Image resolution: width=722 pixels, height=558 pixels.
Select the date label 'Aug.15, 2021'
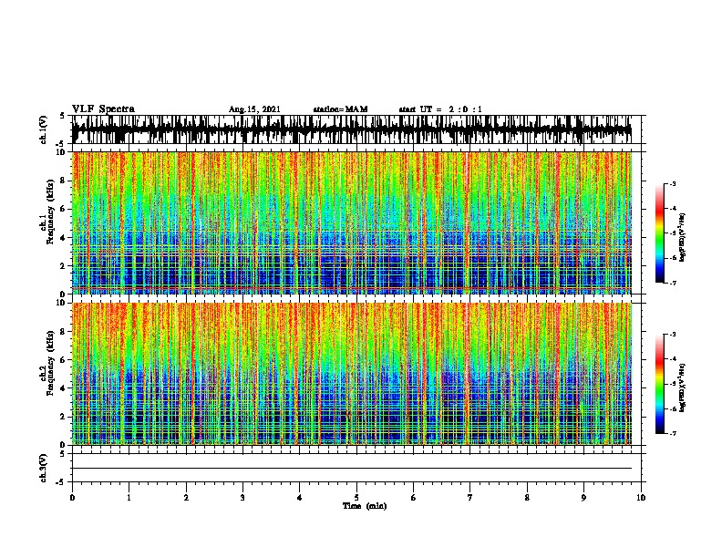[254, 109]
